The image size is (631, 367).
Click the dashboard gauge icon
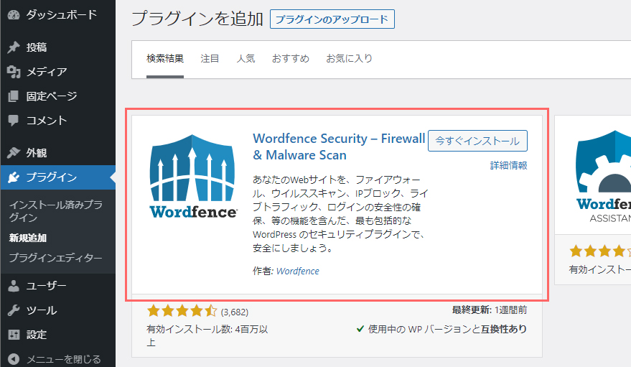pyautogui.click(x=14, y=15)
